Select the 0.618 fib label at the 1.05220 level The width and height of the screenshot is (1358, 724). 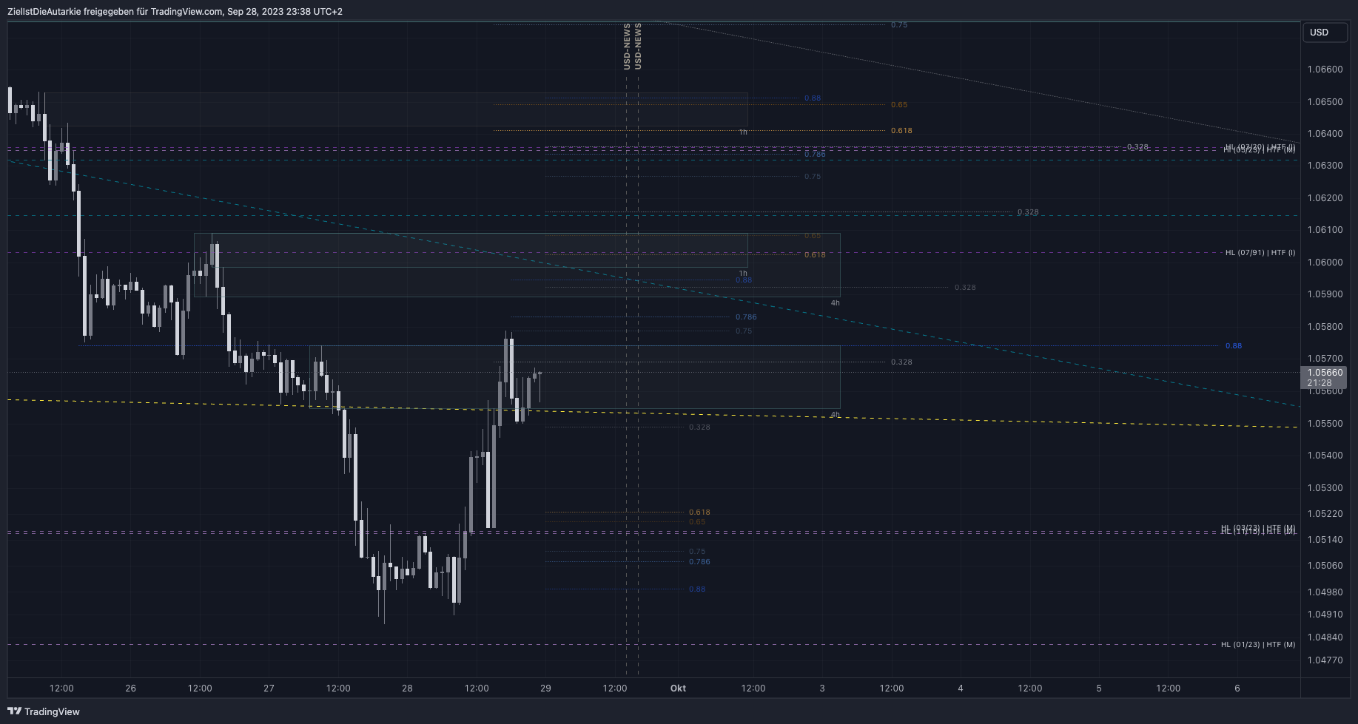(699, 512)
